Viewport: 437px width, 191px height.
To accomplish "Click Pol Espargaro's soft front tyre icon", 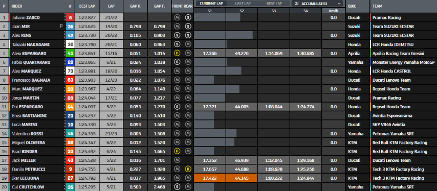I will (x=177, y=107).
